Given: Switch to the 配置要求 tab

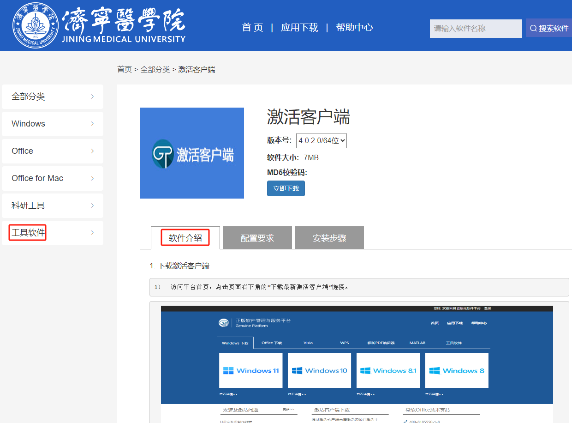Looking at the screenshot, I should coord(257,238).
